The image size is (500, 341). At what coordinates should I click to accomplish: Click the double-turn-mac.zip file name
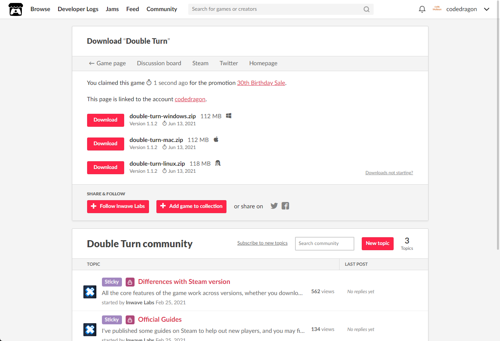click(156, 140)
